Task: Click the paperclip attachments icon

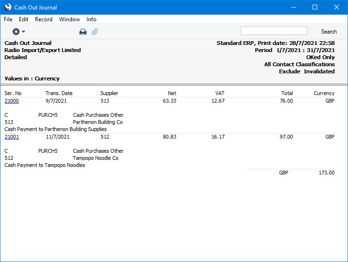Action: [x=95, y=32]
